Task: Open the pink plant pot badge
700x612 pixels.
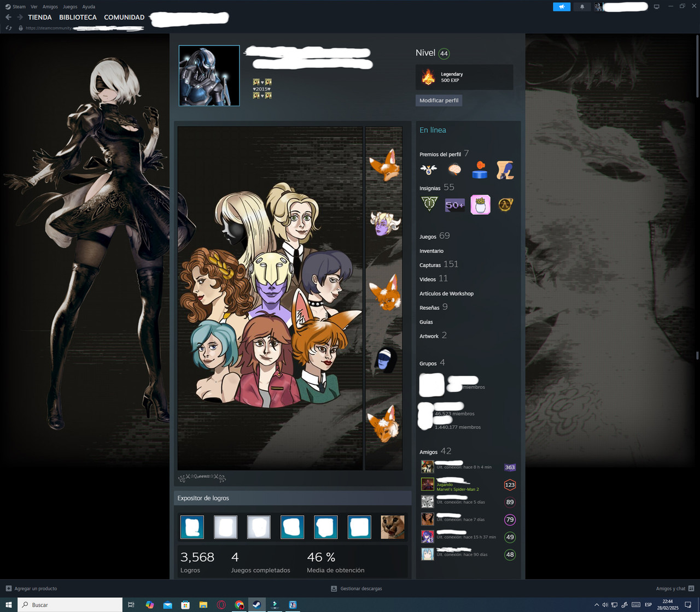Action: click(x=480, y=205)
